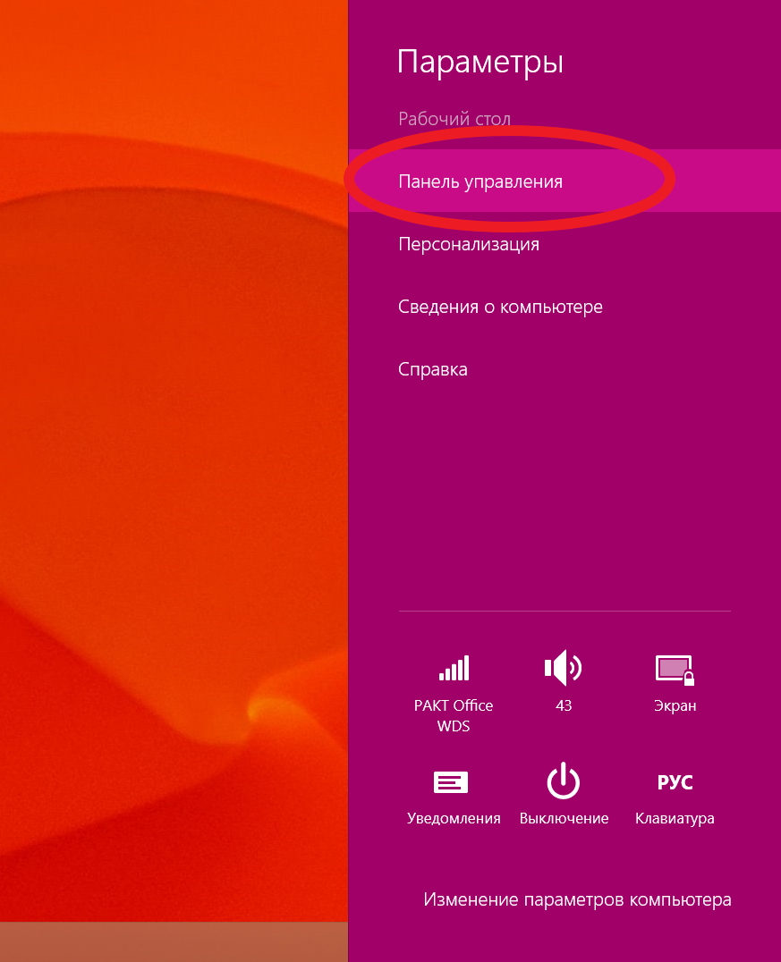Click the taskbar strip below the wallpaper
The image size is (781, 962).
tap(170, 941)
